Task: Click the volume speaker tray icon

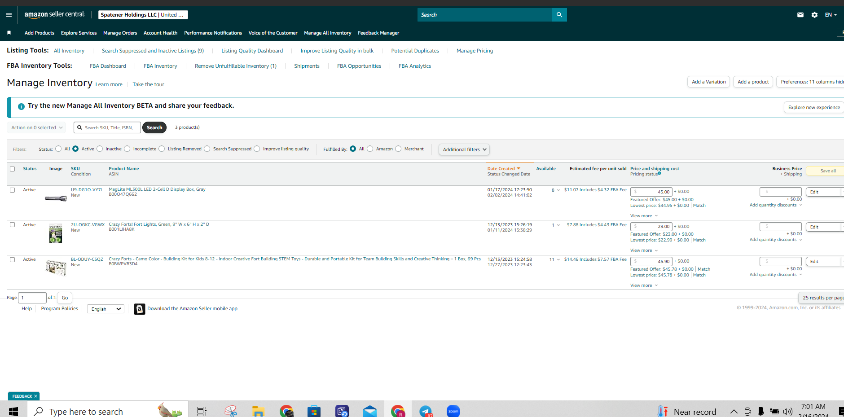Action: (x=787, y=412)
